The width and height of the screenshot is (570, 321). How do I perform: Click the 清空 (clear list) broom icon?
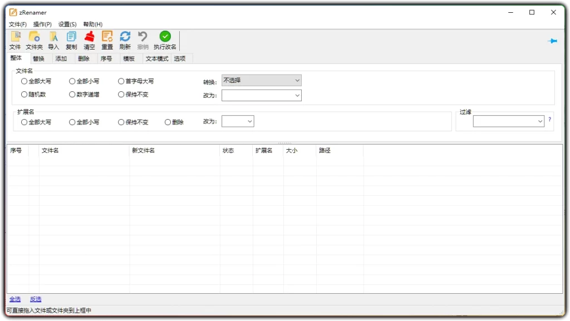[89, 39]
